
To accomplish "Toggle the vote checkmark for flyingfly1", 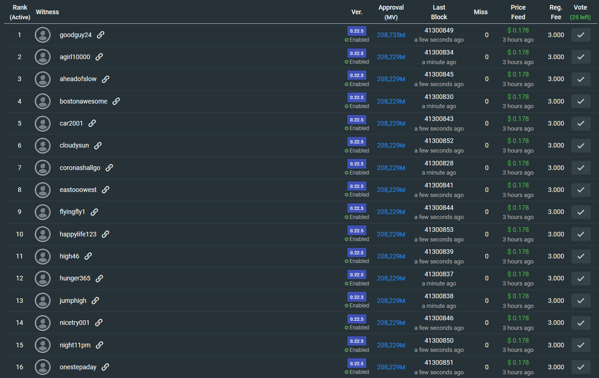I will [x=581, y=212].
